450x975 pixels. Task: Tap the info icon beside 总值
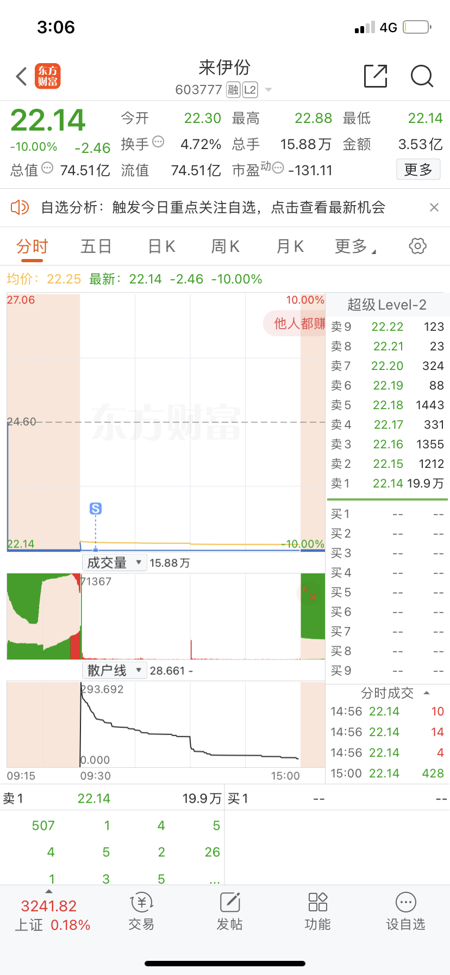47,168
